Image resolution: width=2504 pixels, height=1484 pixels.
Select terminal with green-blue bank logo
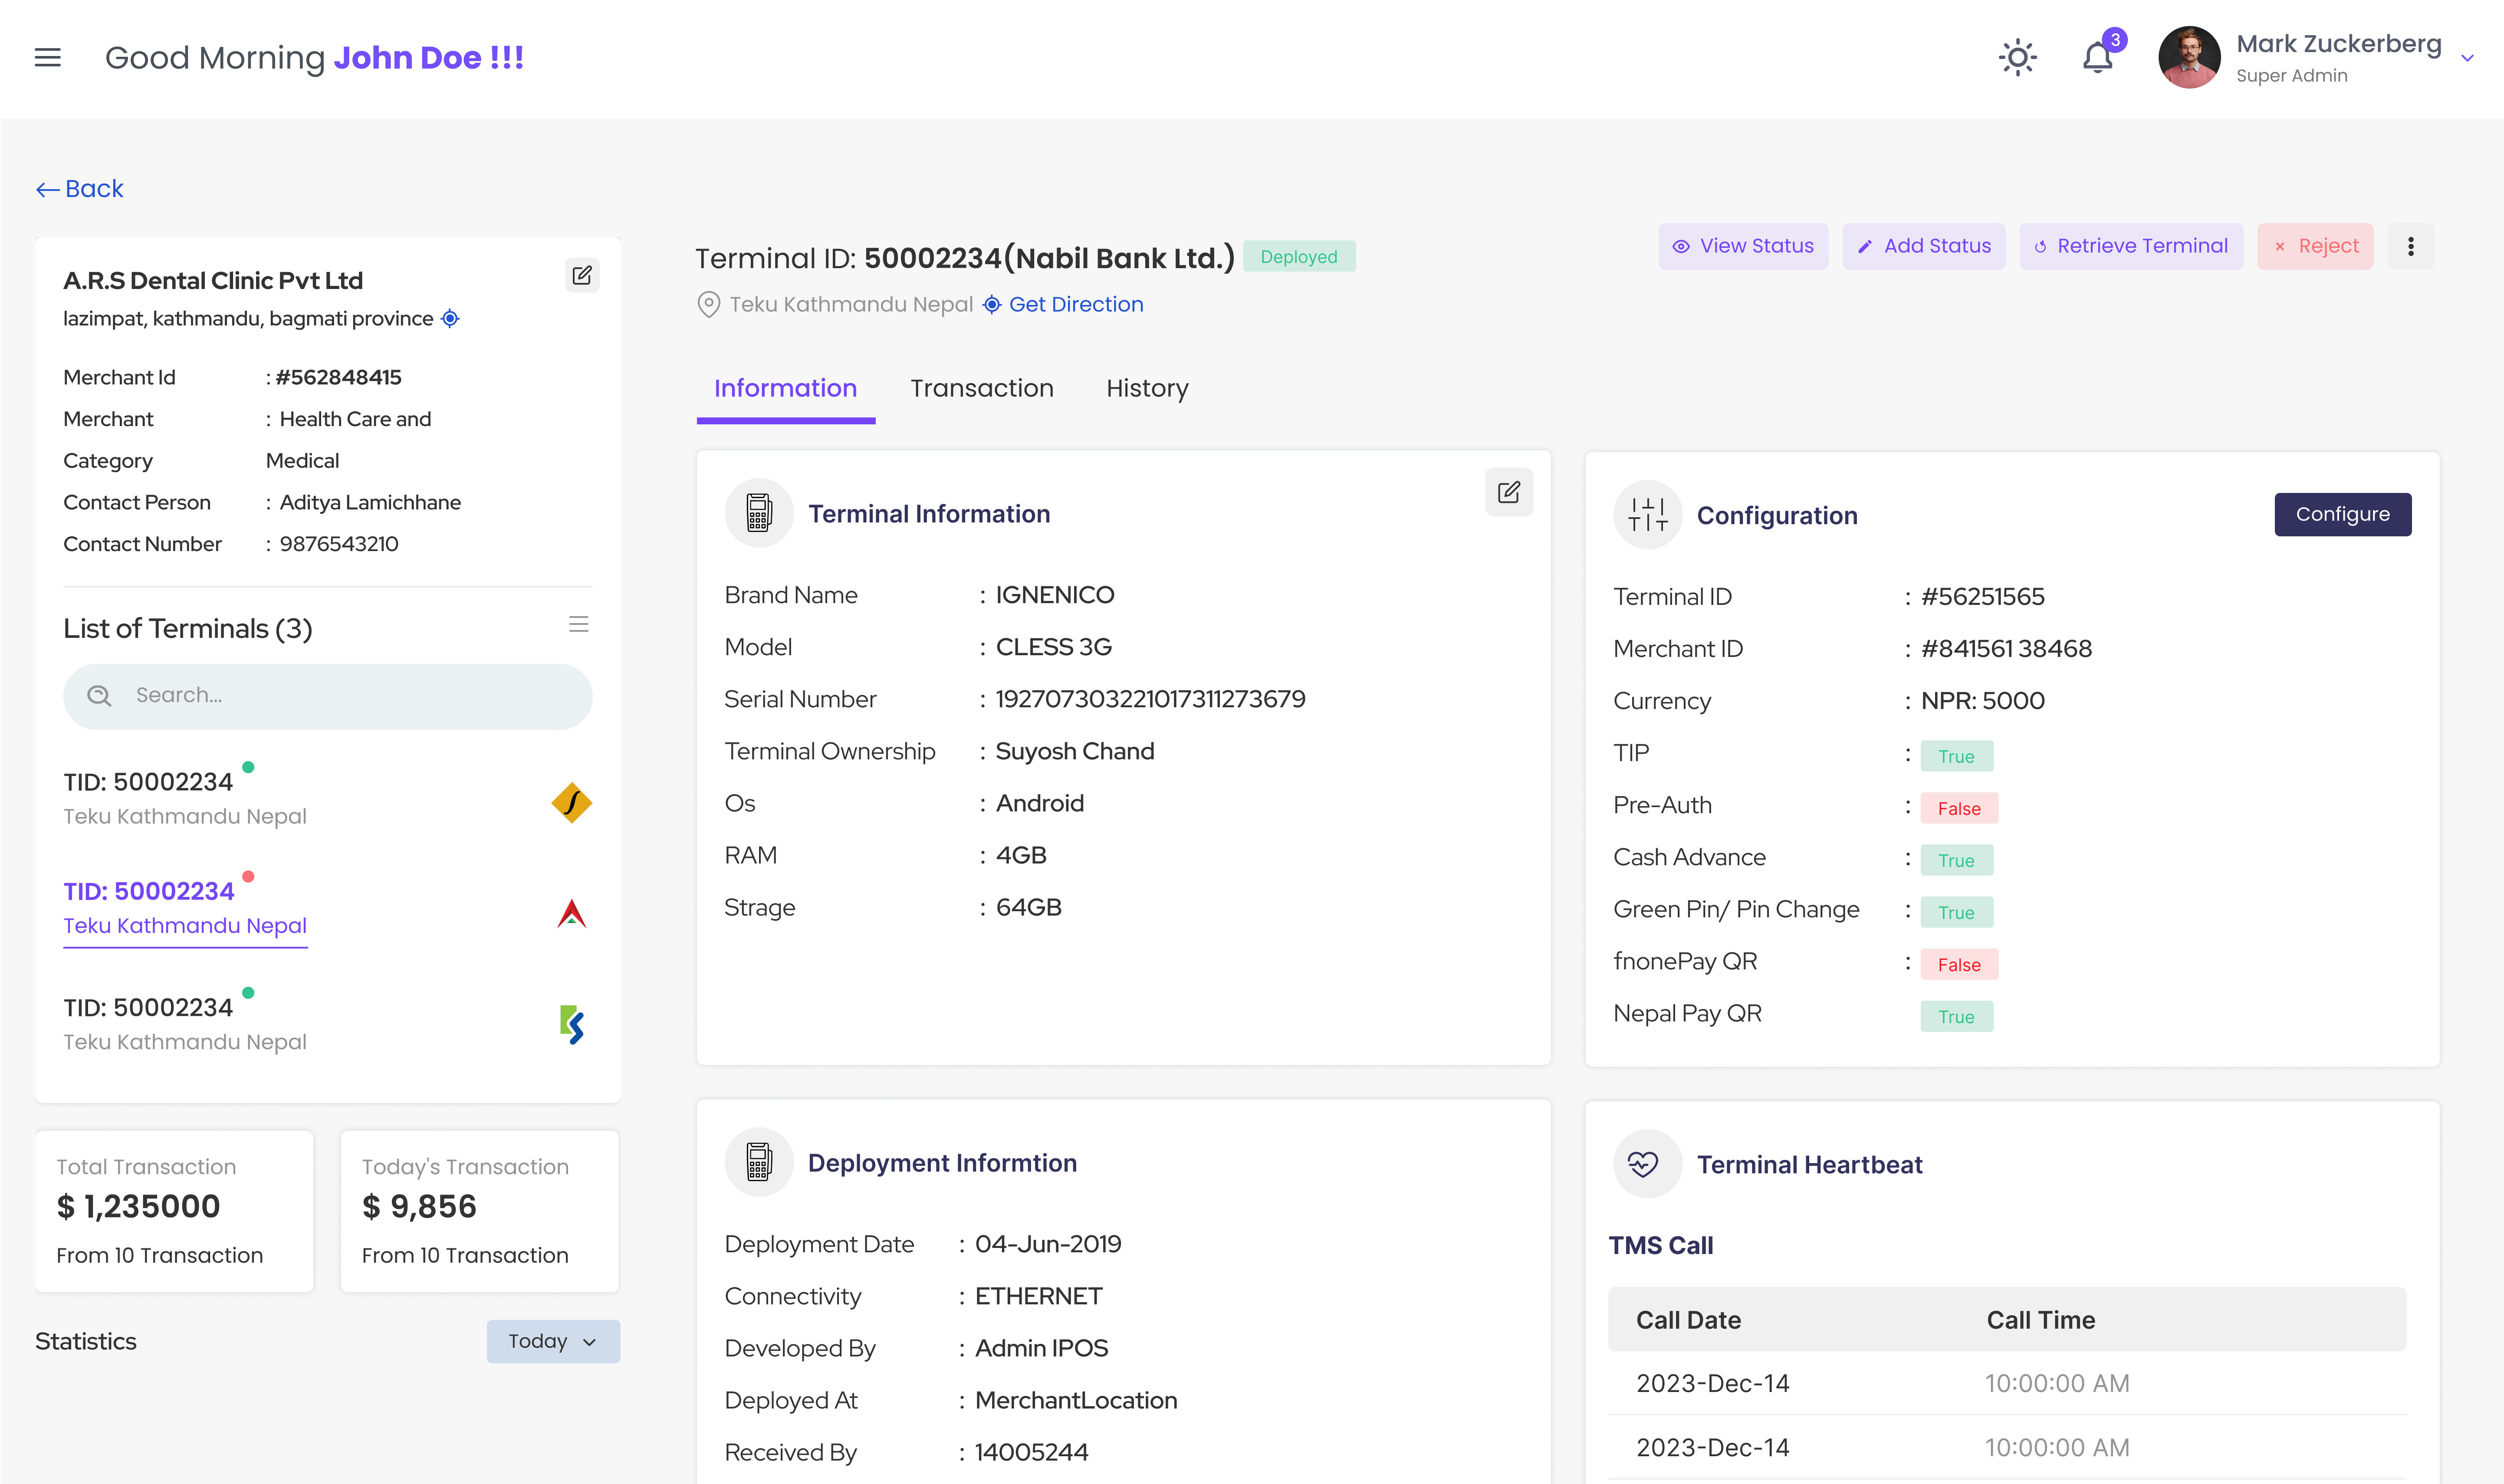pyautogui.click(x=327, y=1022)
